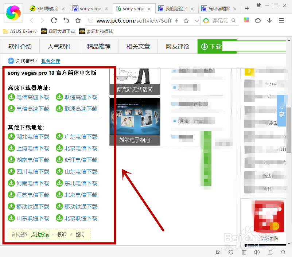Click the page zoom magnifier in status bar
Screen dimensions: 292x257
tap(283, 252)
